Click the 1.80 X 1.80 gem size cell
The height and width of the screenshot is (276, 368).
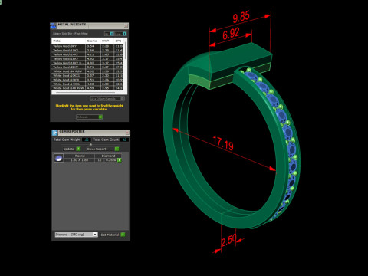[x=79, y=160]
